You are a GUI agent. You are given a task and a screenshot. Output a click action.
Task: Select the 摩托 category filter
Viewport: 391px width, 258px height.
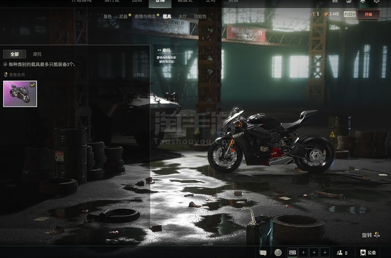pos(37,54)
